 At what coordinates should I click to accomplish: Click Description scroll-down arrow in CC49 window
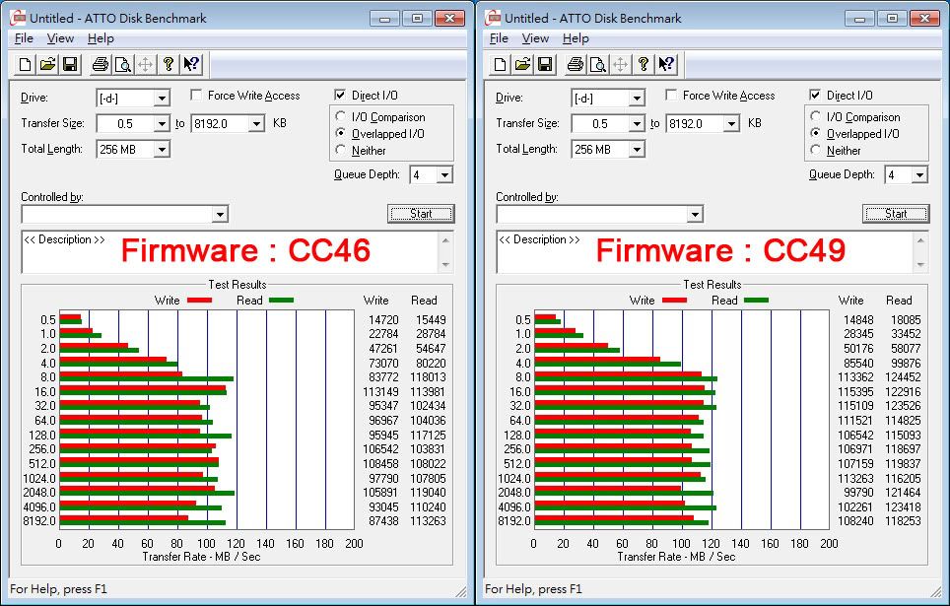tap(920, 264)
